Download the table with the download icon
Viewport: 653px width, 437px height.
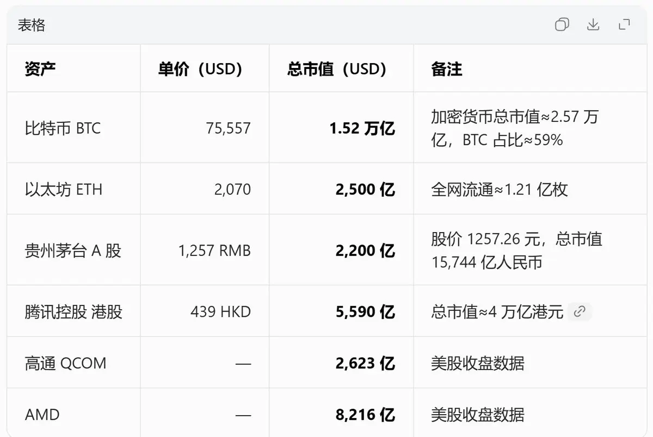point(593,24)
